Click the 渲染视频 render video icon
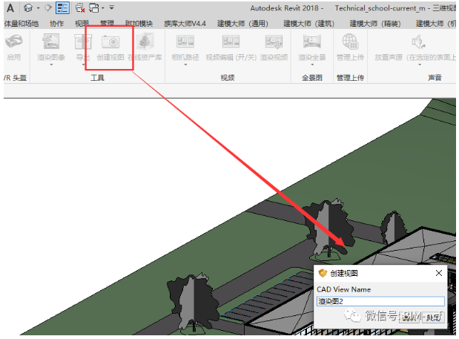Image resolution: width=459 pixels, height=339 pixels. click(274, 42)
